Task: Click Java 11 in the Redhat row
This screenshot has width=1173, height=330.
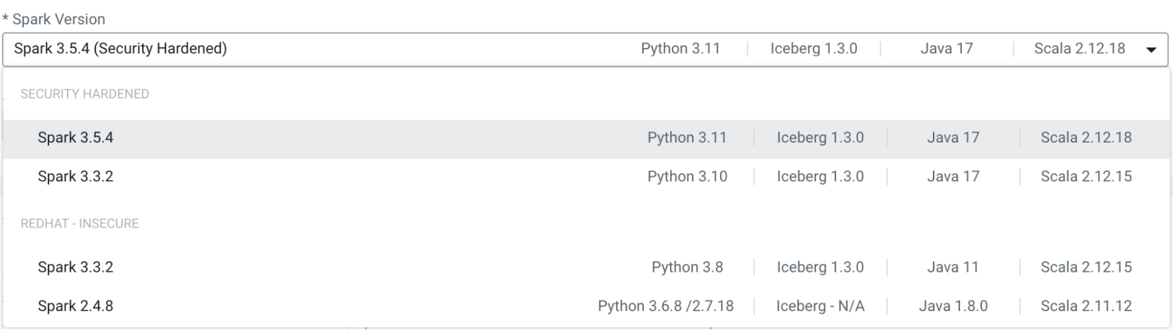Action: pyautogui.click(x=953, y=267)
